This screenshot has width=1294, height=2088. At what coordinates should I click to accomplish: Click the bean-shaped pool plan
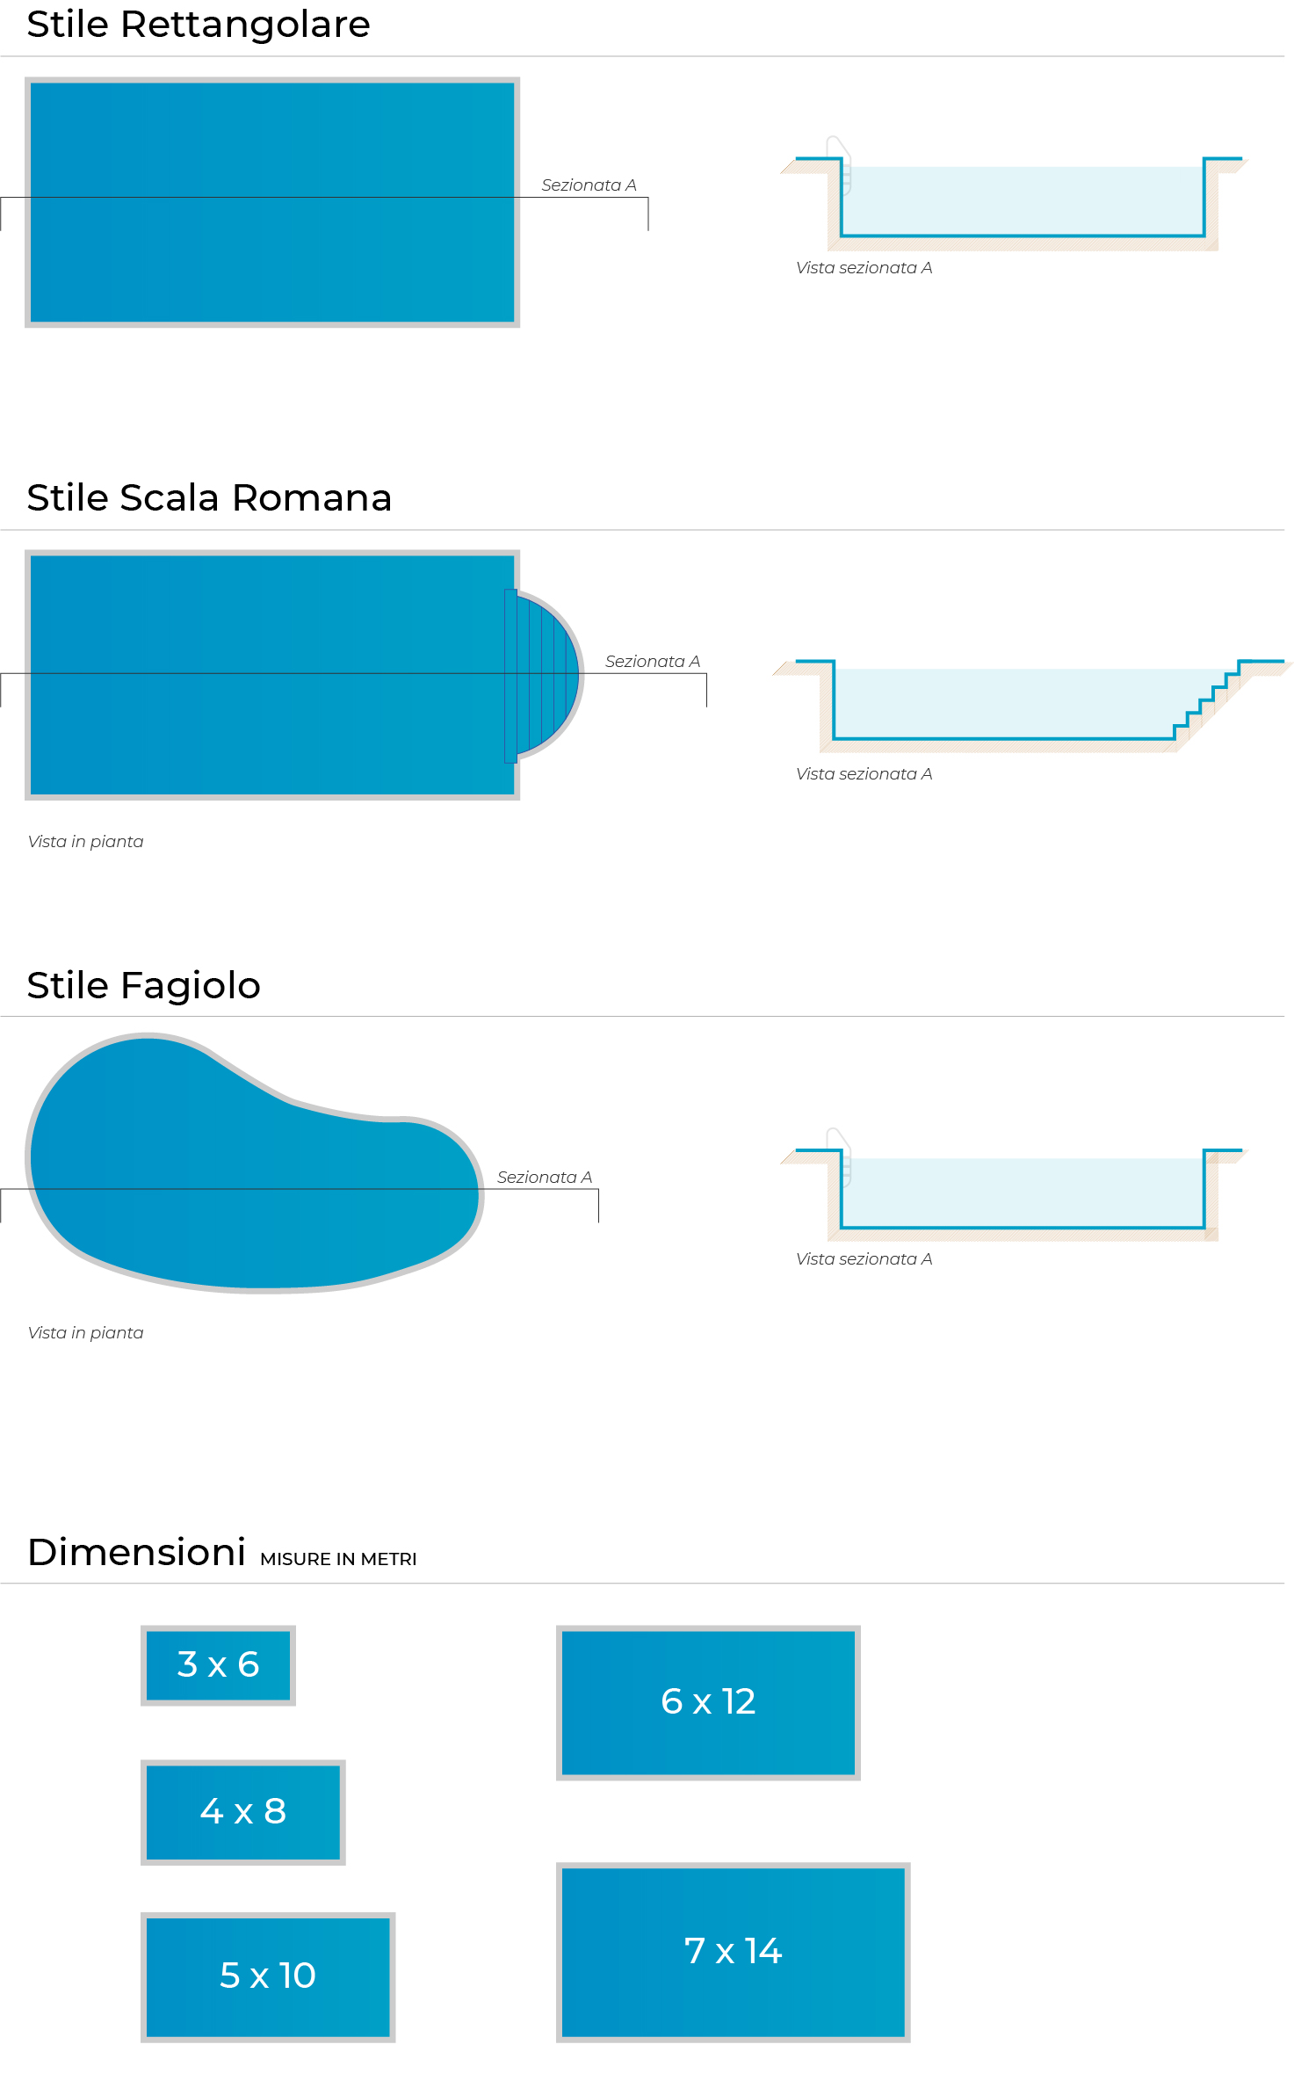coord(255,1163)
